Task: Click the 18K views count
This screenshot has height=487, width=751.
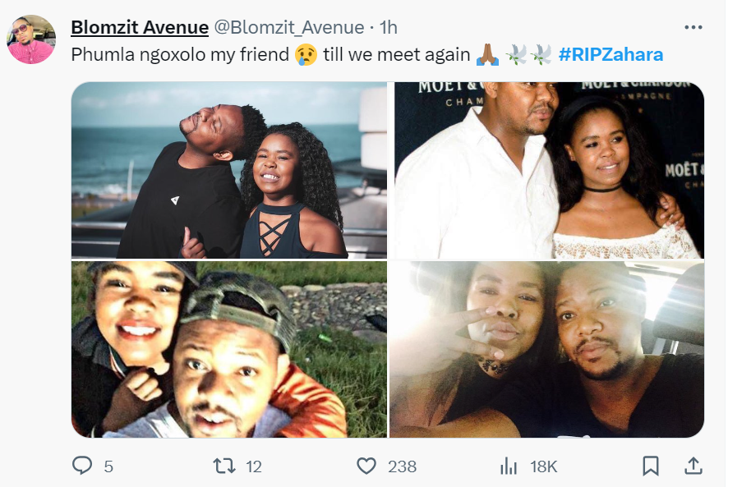Action: click(x=544, y=466)
